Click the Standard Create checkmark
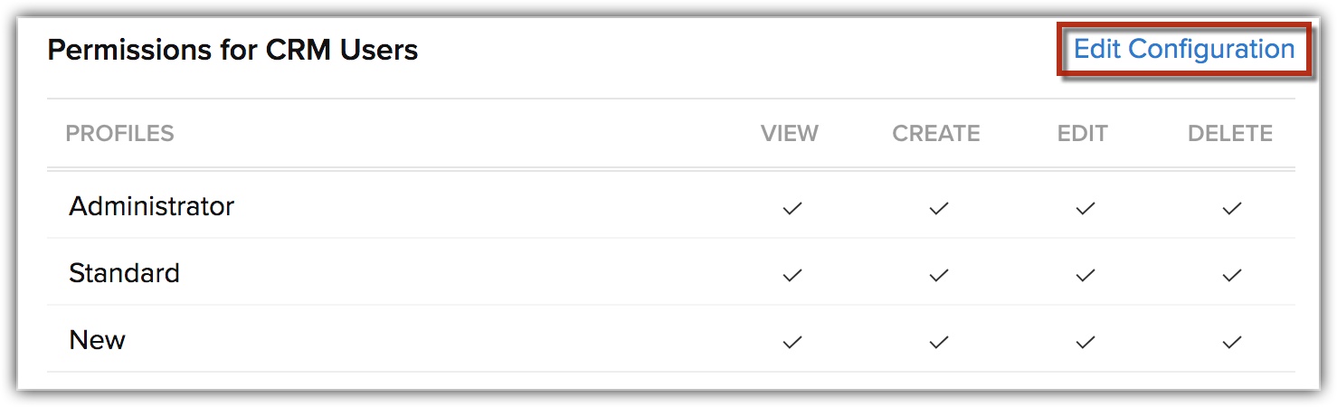 (939, 275)
